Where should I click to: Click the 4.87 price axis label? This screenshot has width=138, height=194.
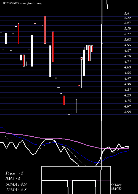(128, 51)
